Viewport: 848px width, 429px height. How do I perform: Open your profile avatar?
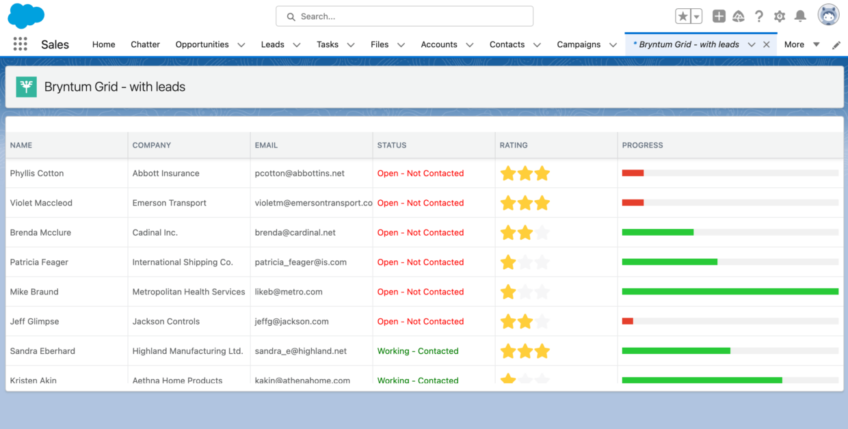pyautogui.click(x=828, y=14)
